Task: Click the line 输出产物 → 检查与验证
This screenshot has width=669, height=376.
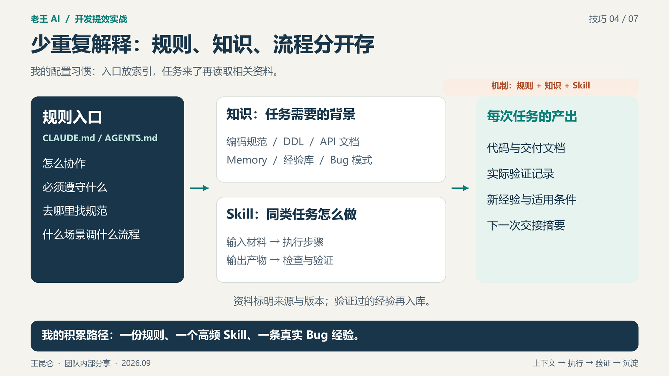Action: pyautogui.click(x=280, y=260)
